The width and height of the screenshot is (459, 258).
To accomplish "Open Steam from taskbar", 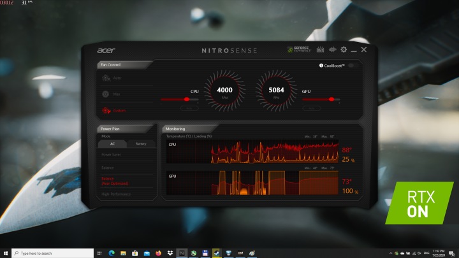I will coord(217,253).
